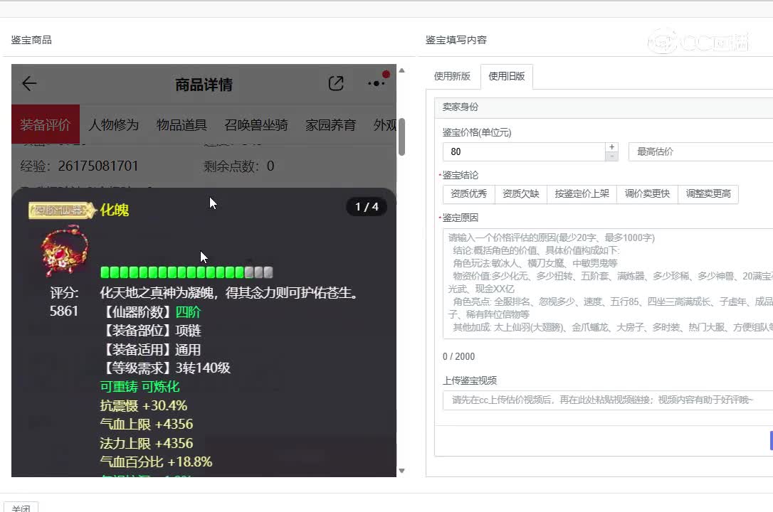Click the 评分 5861 score text
The height and width of the screenshot is (512, 773).
click(64, 302)
